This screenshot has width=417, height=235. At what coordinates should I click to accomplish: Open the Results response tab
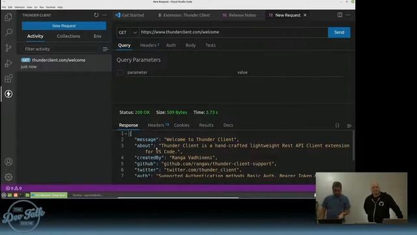[x=206, y=125]
